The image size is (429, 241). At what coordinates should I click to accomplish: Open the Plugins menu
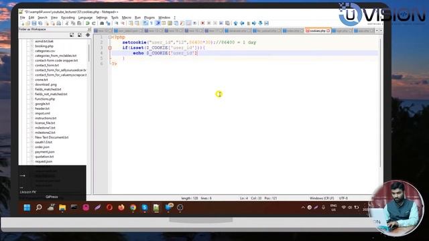tap(149, 17)
